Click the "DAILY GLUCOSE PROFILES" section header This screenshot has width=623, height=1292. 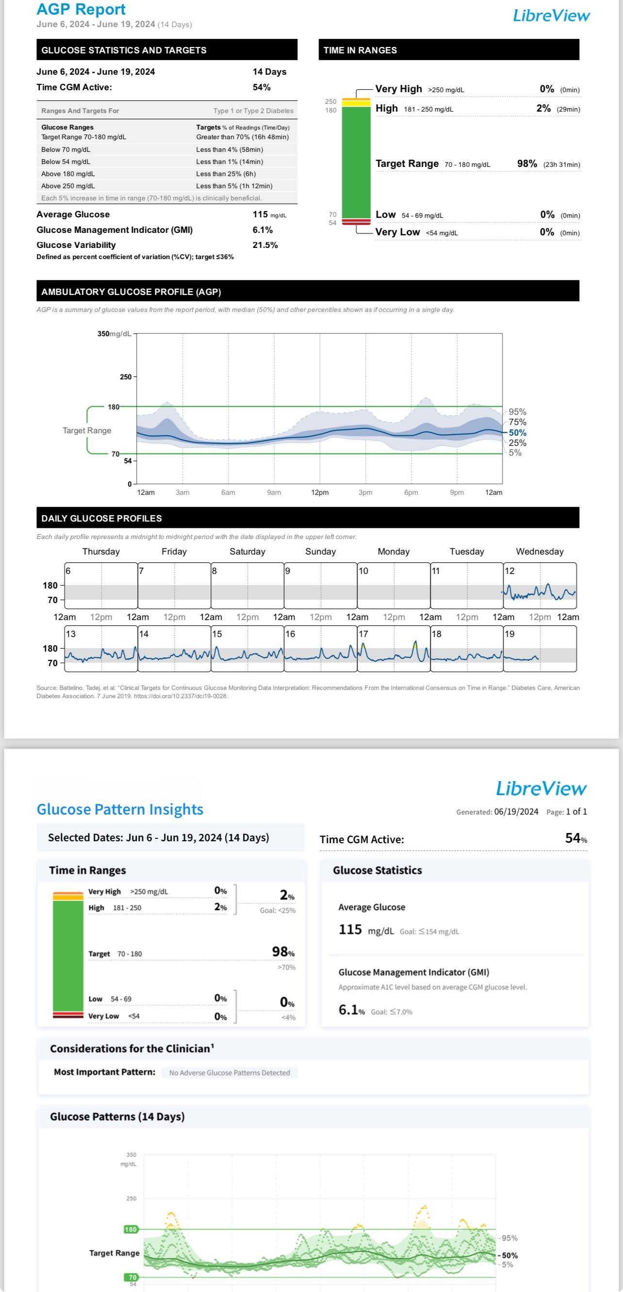pos(308,518)
